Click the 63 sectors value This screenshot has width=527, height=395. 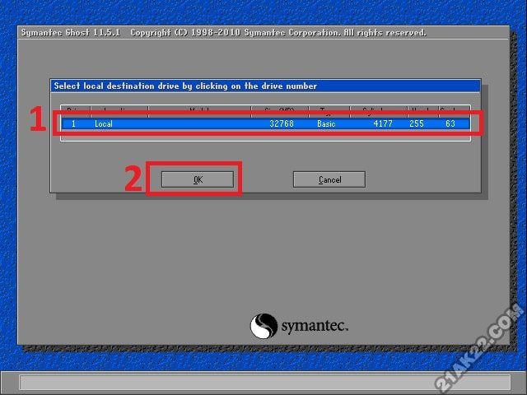(450, 124)
